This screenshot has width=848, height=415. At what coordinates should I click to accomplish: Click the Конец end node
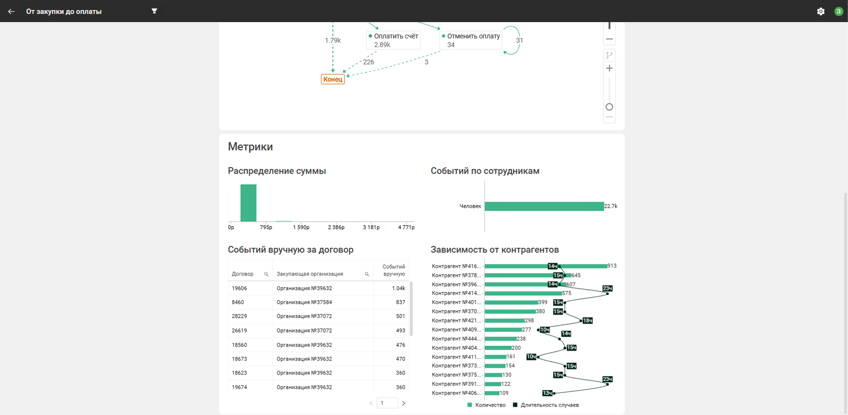click(332, 79)
